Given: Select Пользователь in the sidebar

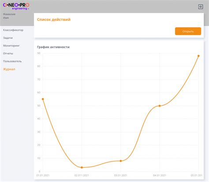Looking at the screenshot, I should pyautogui.click(x=12, y=61).
